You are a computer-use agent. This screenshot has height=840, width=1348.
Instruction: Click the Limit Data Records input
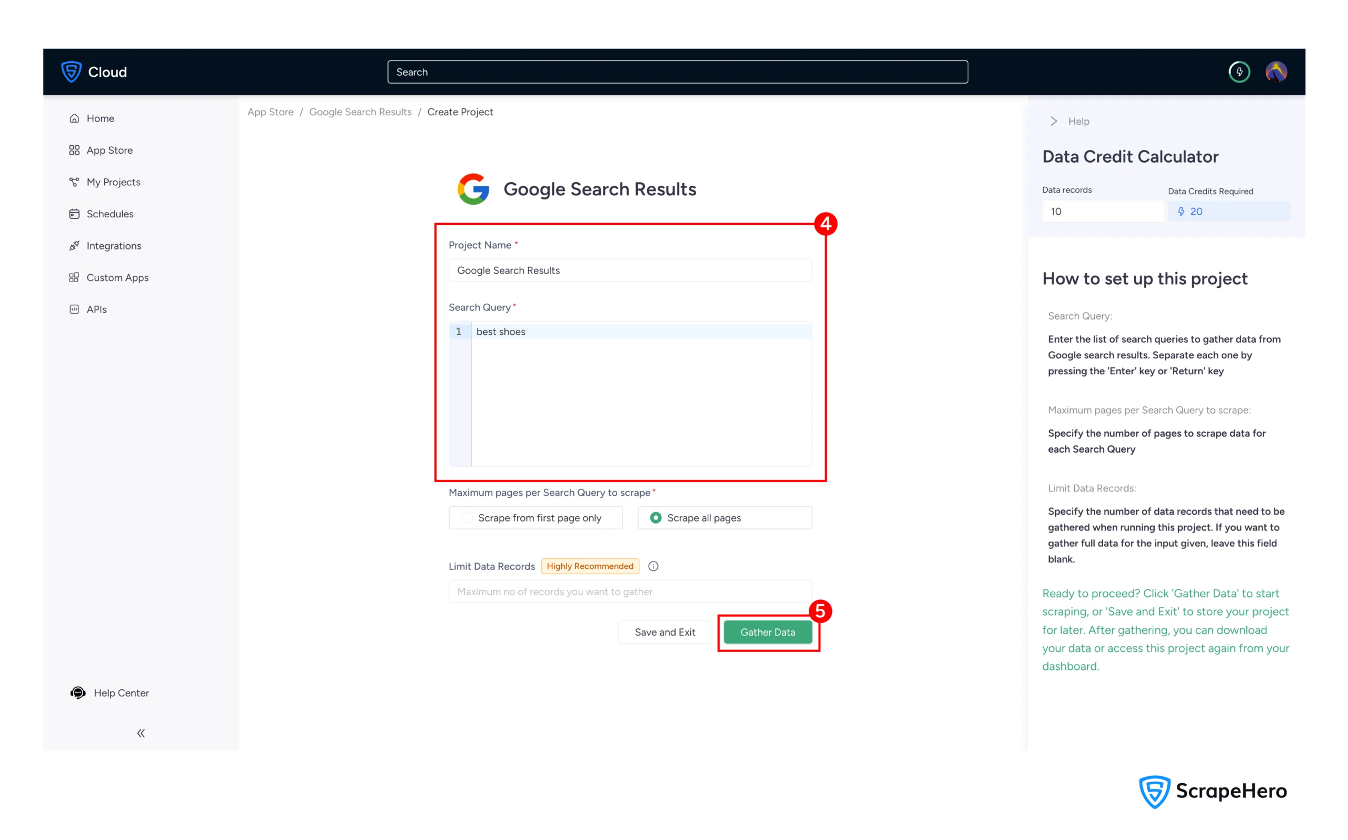pos(630,592)
